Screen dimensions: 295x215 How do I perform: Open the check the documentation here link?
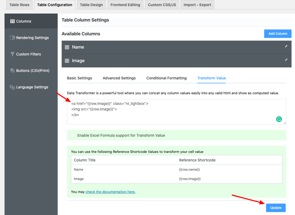[110, 192]
